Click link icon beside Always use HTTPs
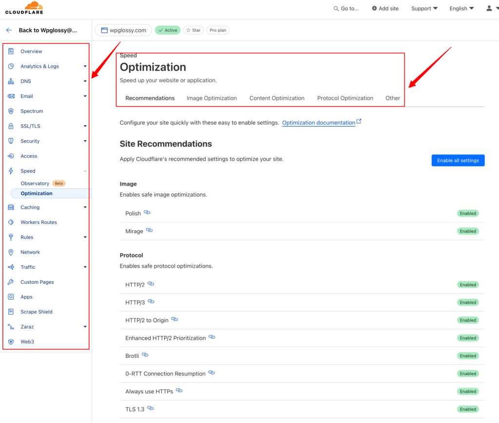 [x=179, y=390]
